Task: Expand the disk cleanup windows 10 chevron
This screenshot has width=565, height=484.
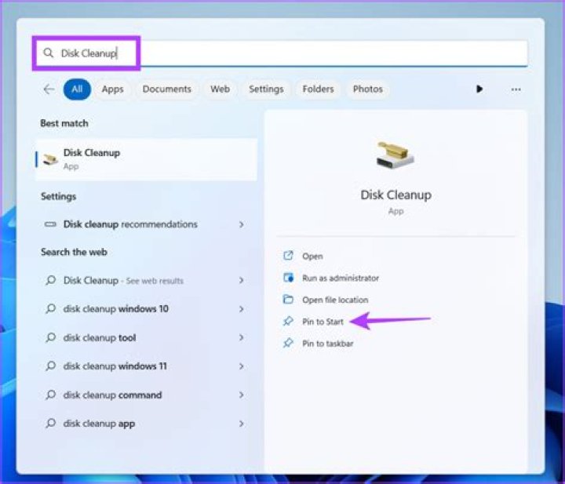Action: [242, 309]
